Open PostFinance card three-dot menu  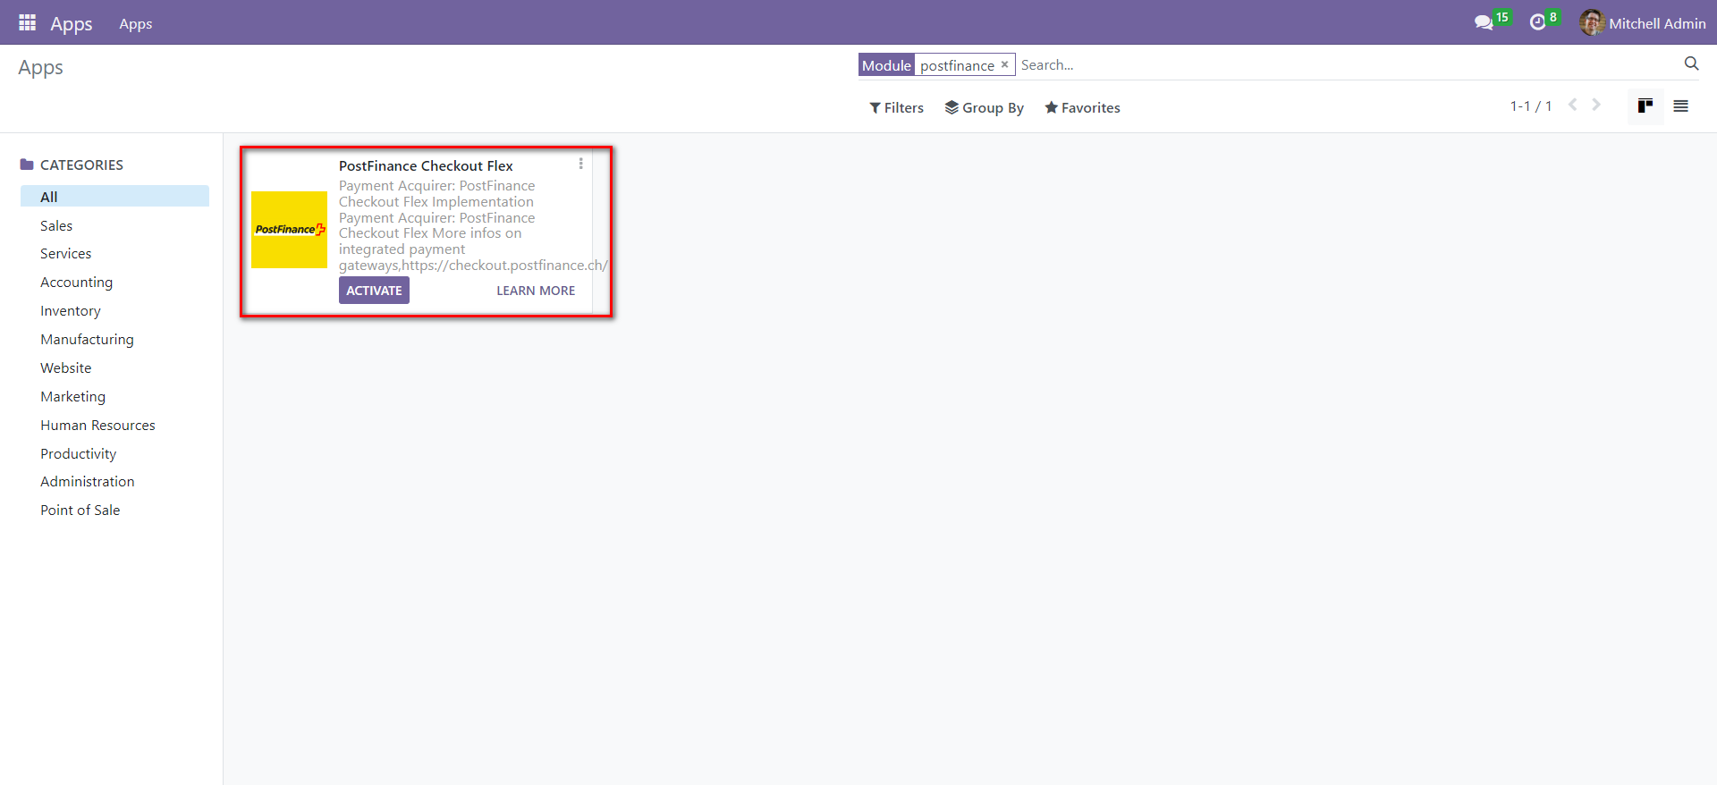tap(580, 164)
